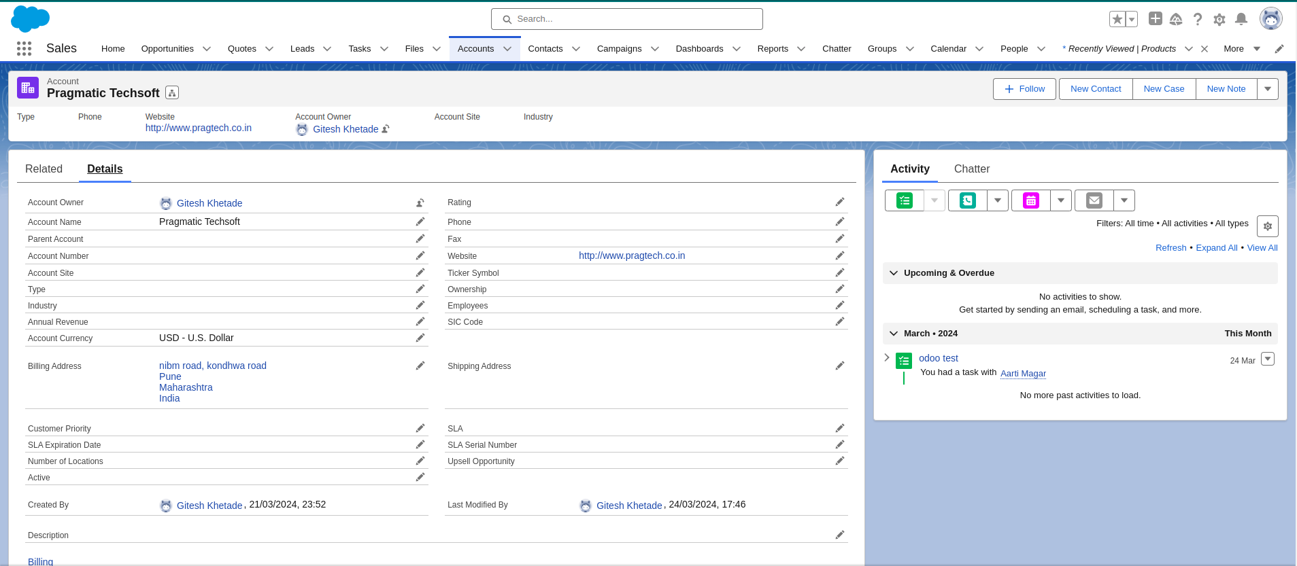Screen dimensions: 1297x566
Task: Open the Notifications bell
Action: 1241,19
